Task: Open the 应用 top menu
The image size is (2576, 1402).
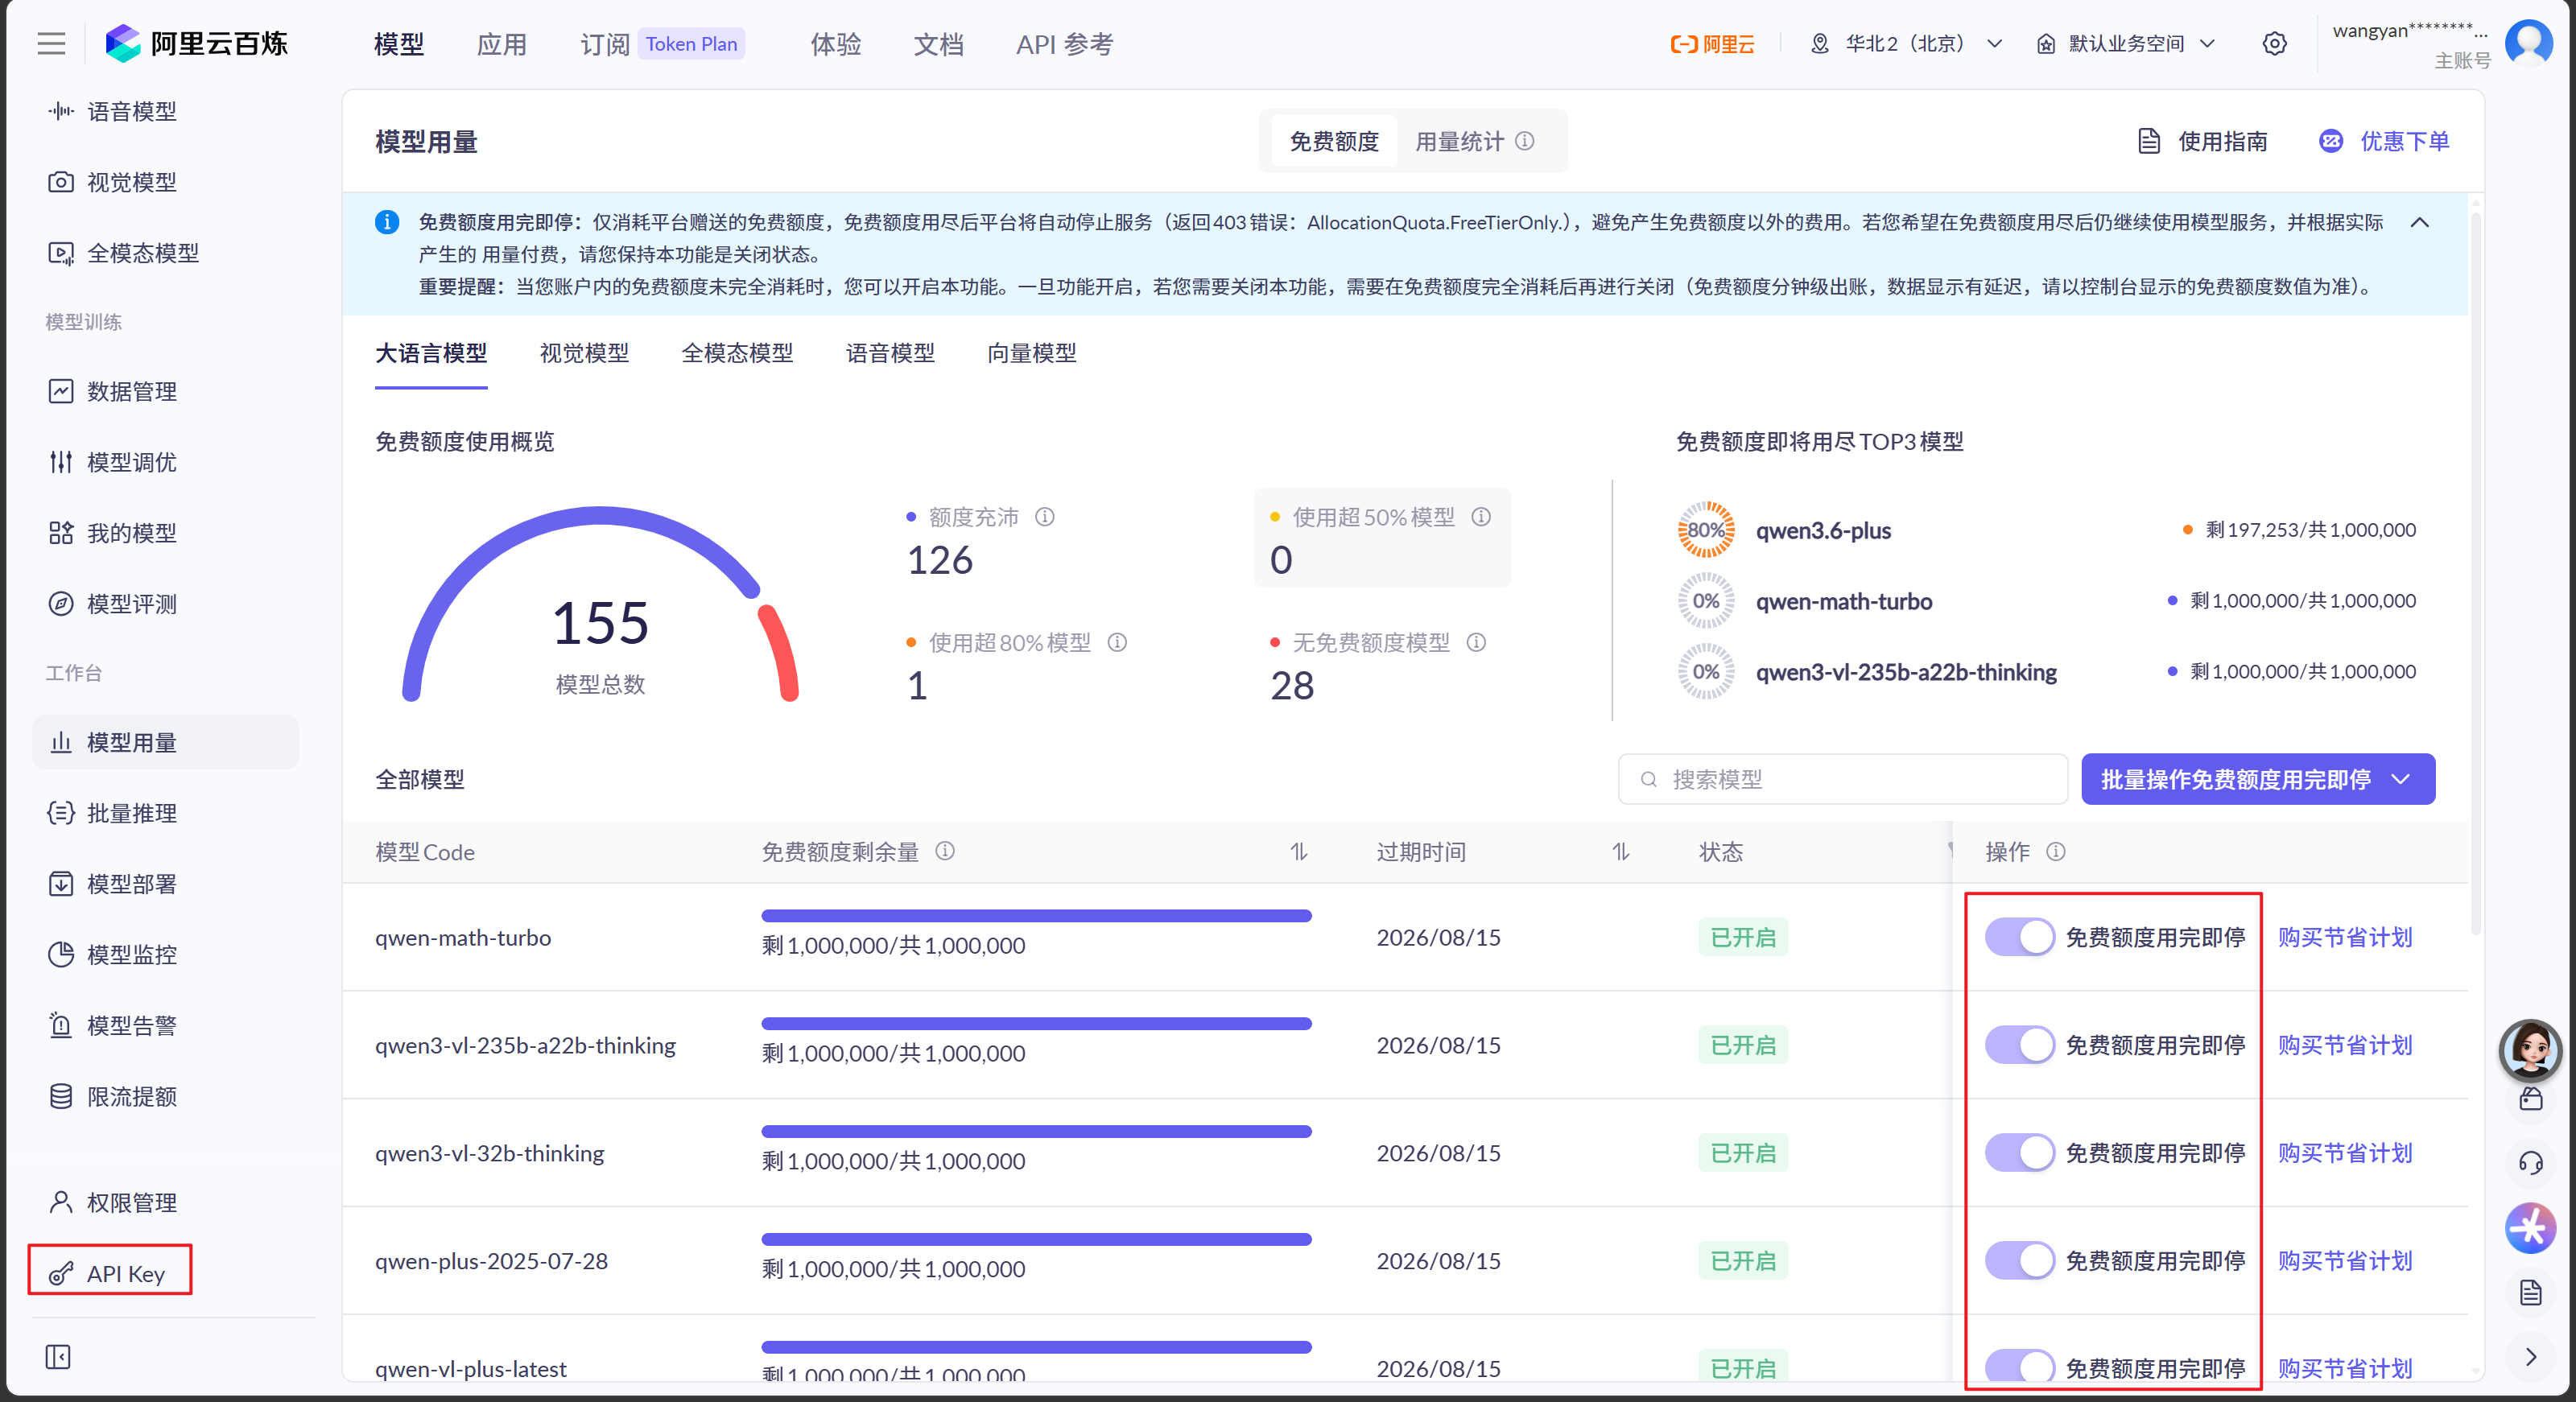Action: point(501,44)
